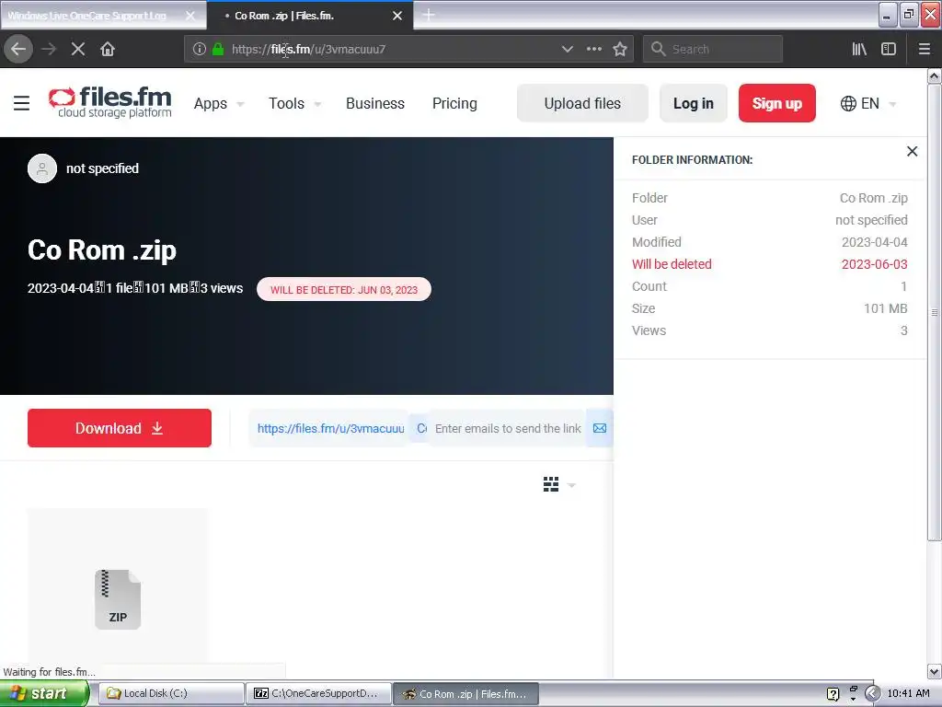Switch to Windows Live OneCare Support Log tab

103,16
